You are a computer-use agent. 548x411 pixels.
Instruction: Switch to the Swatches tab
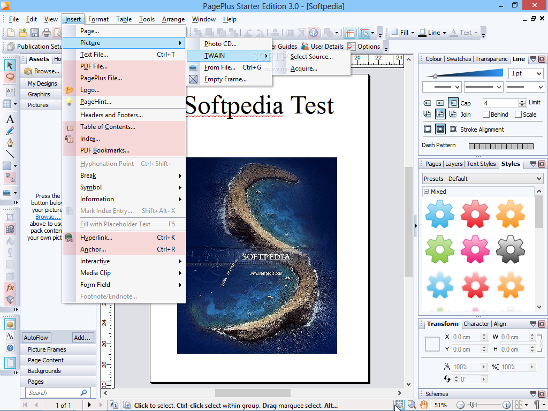[x=459, y=59]
